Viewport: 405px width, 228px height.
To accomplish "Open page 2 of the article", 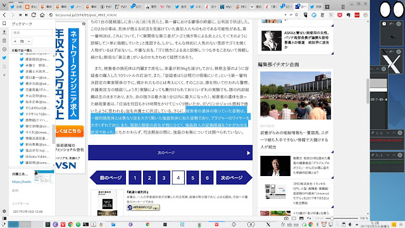I will click(x=149, y=177).
